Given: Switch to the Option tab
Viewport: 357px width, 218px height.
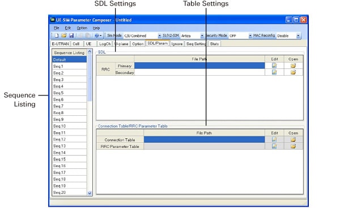Looking at the screenshot, I should [138, 44].
